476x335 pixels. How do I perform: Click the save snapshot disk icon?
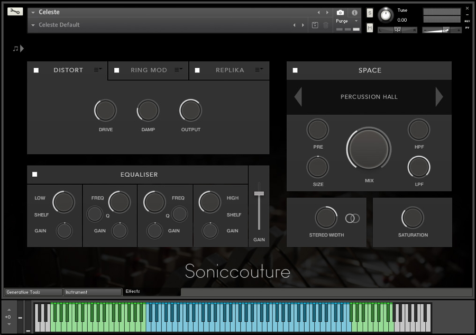pyautogui.click(x=315, y=25)
